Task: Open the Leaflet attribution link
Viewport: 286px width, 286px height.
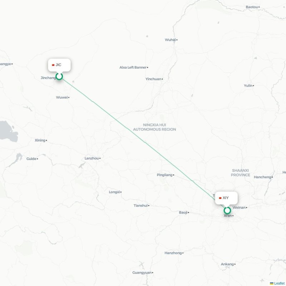Action: point(280,283)
